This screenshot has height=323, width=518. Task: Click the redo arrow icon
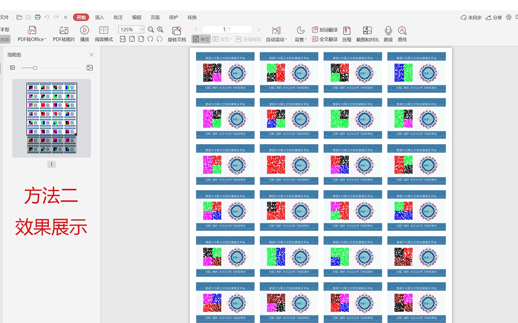pyautogui.click(x=57, y=17)
